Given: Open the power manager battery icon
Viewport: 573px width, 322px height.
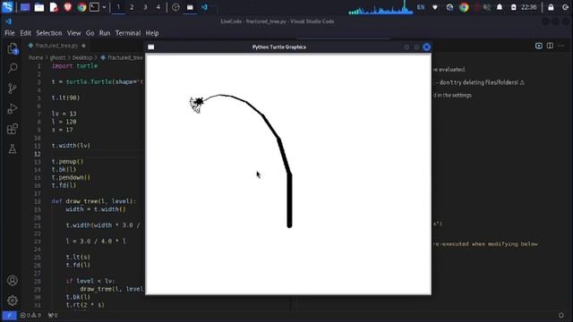Looking at the screenshot, I should (x=513, y=7).
